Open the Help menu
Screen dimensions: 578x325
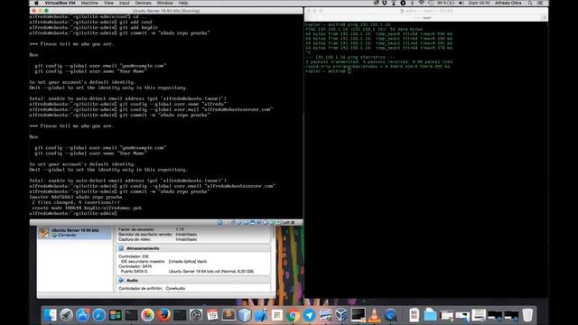(183, 3)
